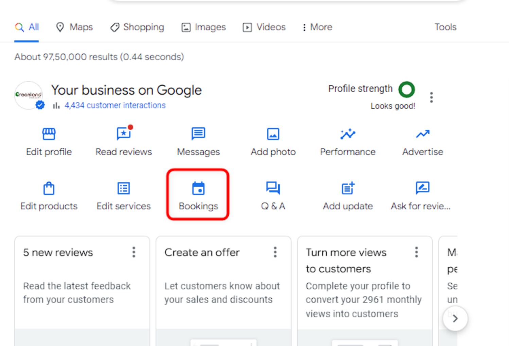Select the Ask for reviews icon
The height and width of the screenshot is (346, 509).
pyautogui.click(x=423, y=188)
